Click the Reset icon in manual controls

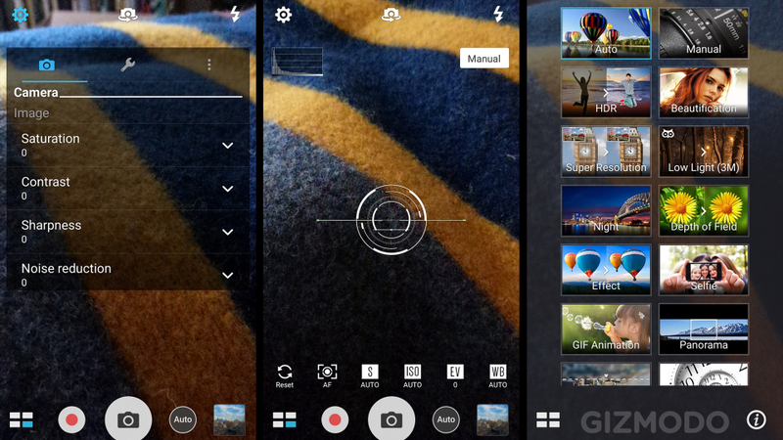tap(285, 375)
